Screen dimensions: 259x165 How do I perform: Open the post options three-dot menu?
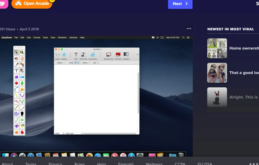[x=189, y=29]
